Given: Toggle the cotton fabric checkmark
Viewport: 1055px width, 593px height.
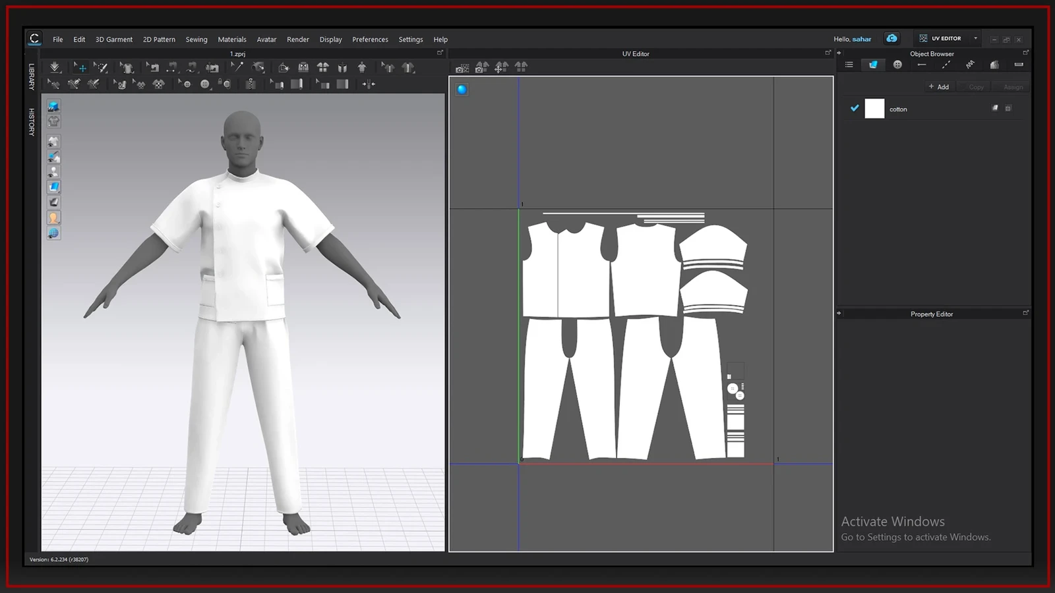Looking at the screenshot, I should pos(855,108).
